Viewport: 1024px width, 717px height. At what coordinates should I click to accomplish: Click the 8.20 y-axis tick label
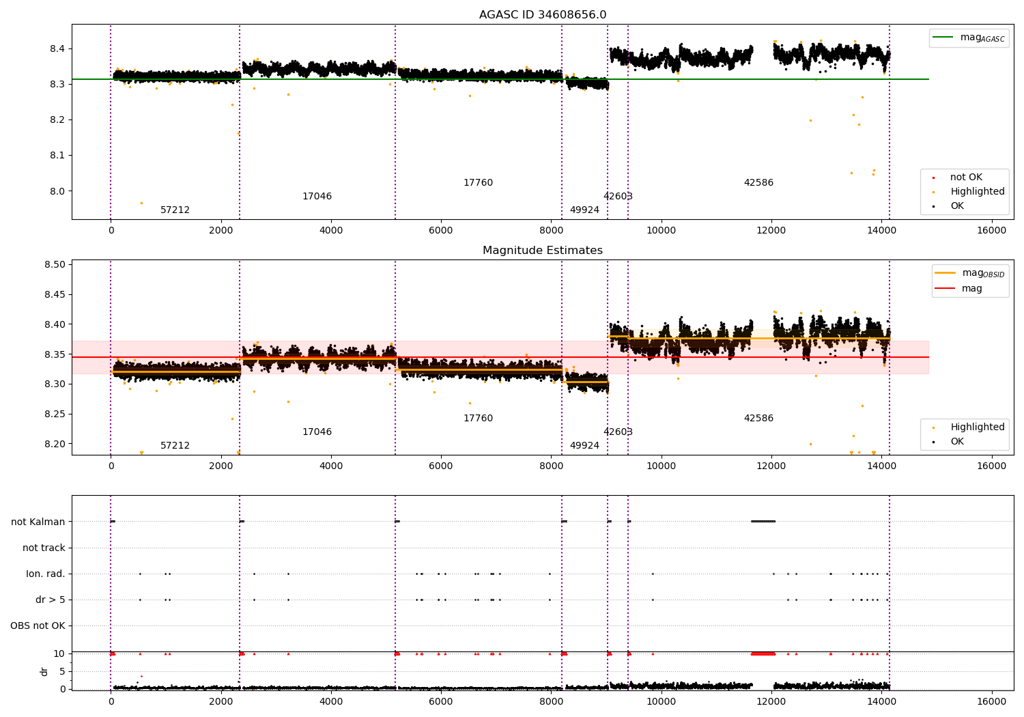coord(55,444)
